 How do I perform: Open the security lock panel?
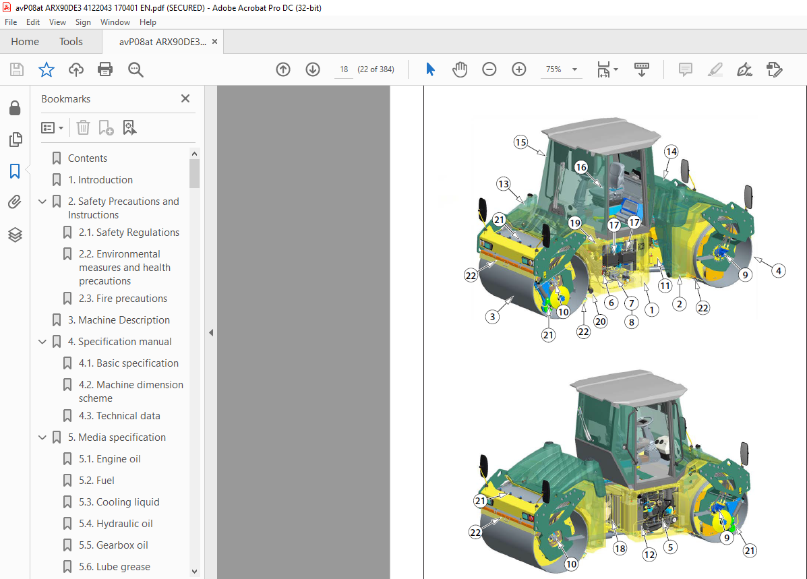pyautogui.click(x=15, y=108)
